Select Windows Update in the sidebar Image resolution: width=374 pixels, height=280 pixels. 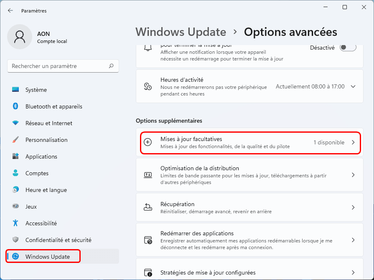(x=48, y=257)
